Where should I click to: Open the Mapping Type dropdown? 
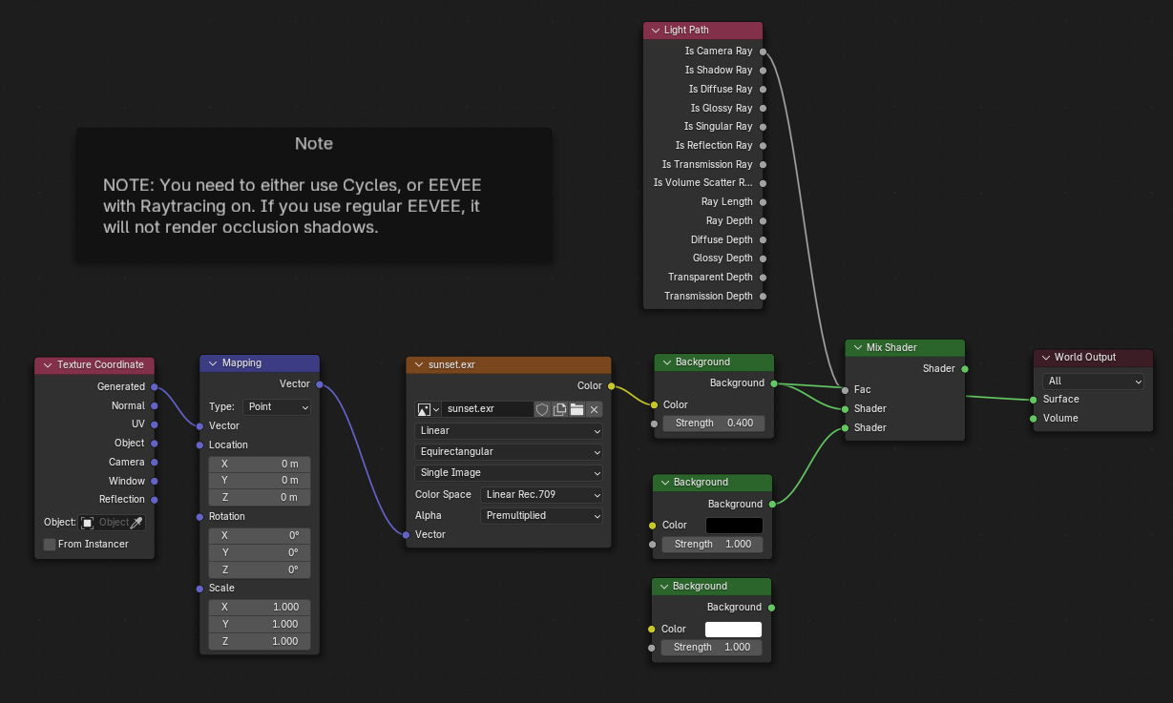pyautogui.click(x=276, y=407)
